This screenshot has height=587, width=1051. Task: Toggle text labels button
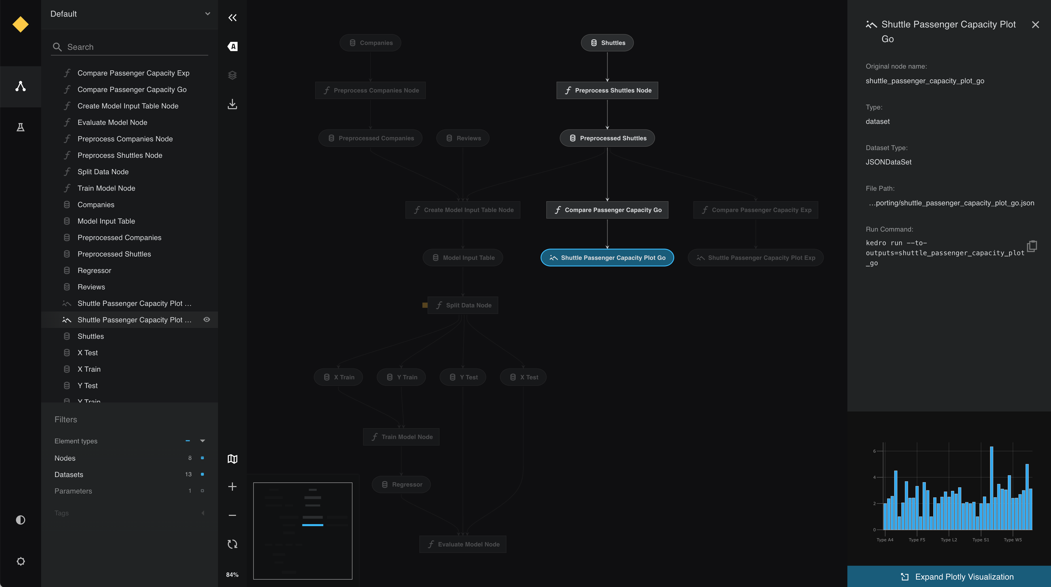coord(232,47)
